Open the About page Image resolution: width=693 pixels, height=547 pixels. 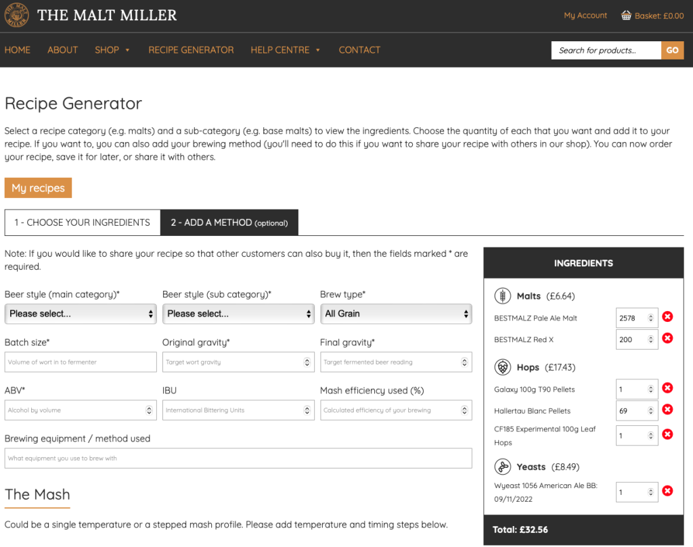[x=62, y=50]
